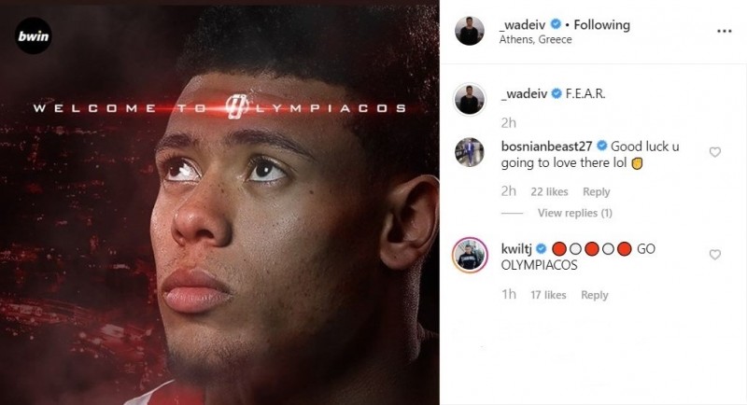Open bosnianbeast27's profile avatar
The width and height of the screenshot is (747, 405).
coord(470,152)
